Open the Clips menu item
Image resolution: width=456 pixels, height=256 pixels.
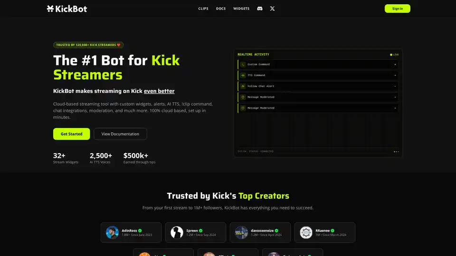203,9
